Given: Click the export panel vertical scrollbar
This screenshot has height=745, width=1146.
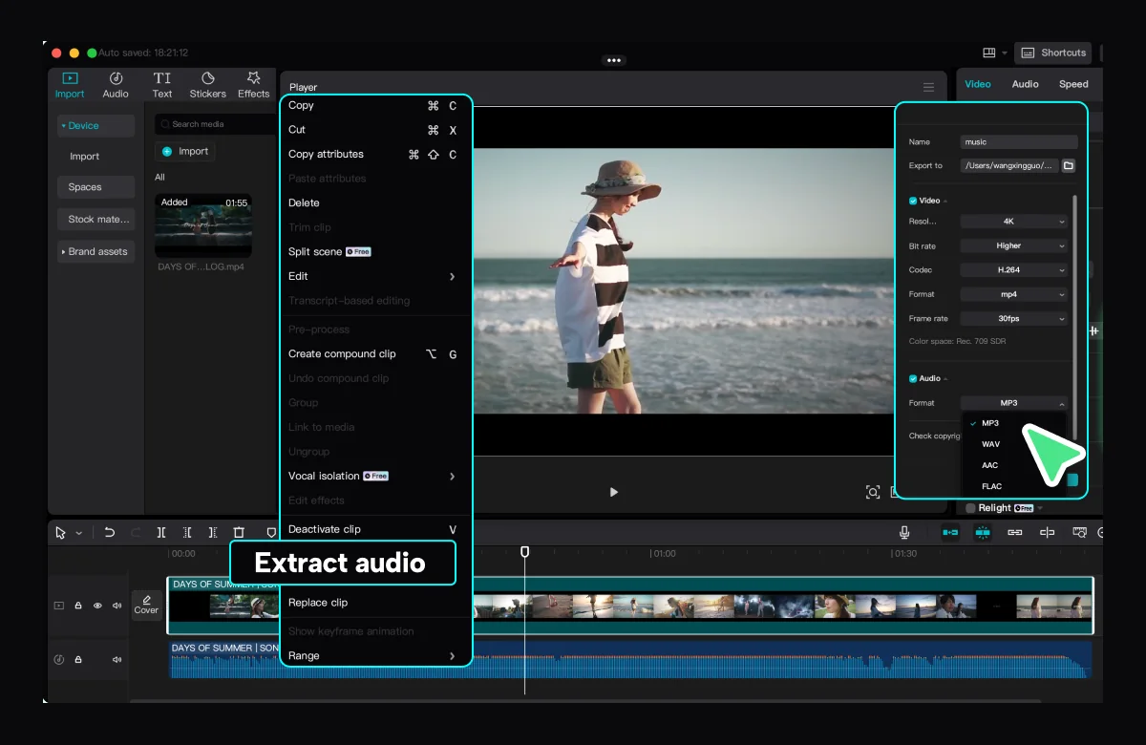Looking at the screenshot, I should pos(1075,315).
